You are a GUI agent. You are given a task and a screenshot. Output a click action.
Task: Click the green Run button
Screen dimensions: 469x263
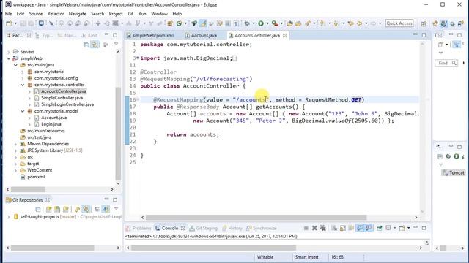click(261, 23)
